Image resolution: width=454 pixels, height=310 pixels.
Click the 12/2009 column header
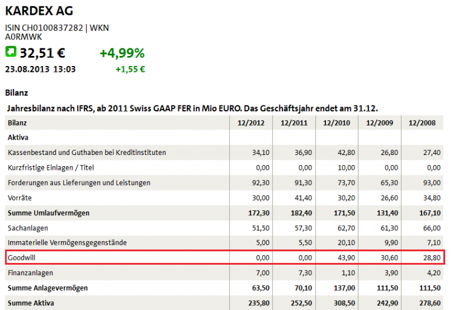click(x=380, y=123)
